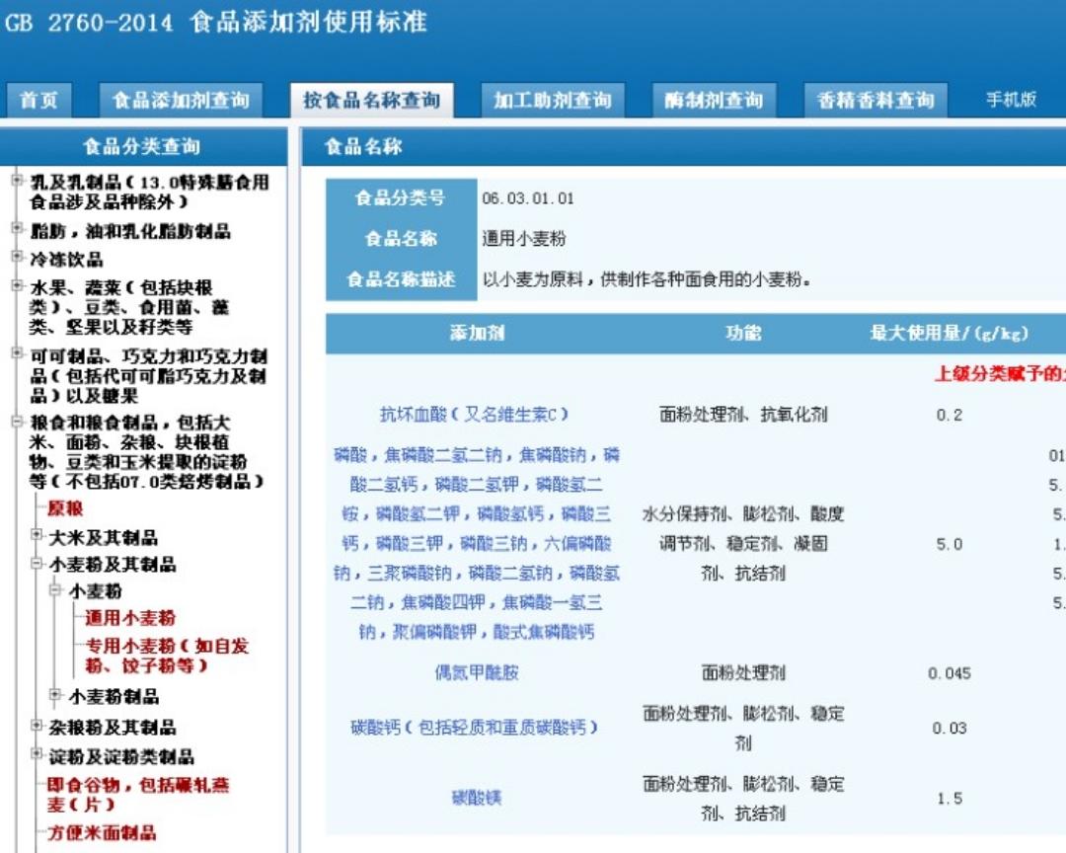This screenshot has height=853, width=1066.
Task: Expand the 乳及乳制品 tree node
Action: pos(17,181)
